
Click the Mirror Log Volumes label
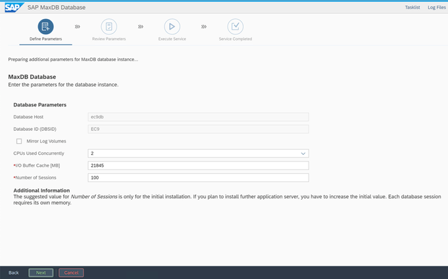pos(46,141)
